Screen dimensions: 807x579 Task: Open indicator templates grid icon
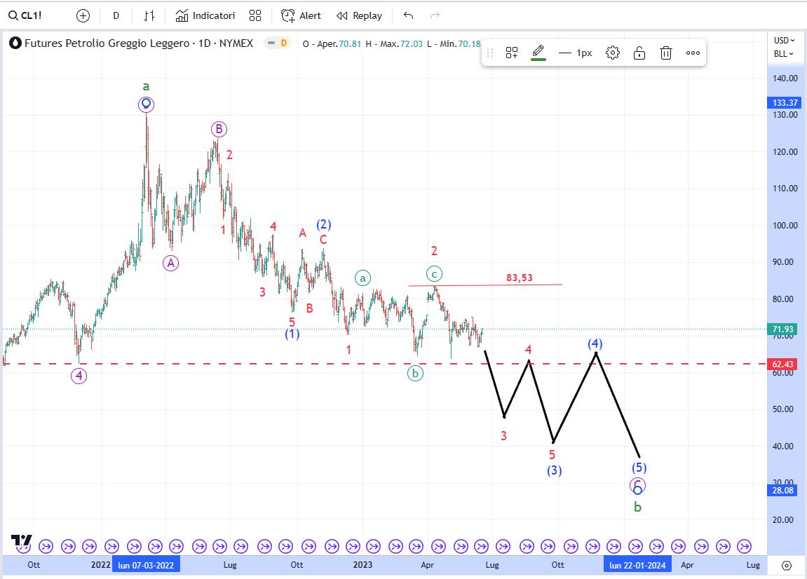click(255, 15)
